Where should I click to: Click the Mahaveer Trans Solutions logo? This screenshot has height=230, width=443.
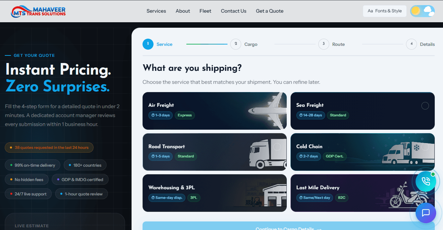38,11
